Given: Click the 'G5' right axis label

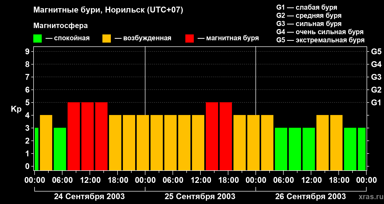Looking at the screenshot, I should (x=376, y=52).
